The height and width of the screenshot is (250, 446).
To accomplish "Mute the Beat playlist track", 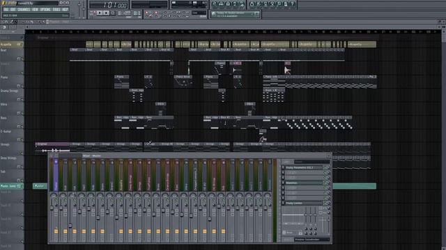I will (22, 59).
